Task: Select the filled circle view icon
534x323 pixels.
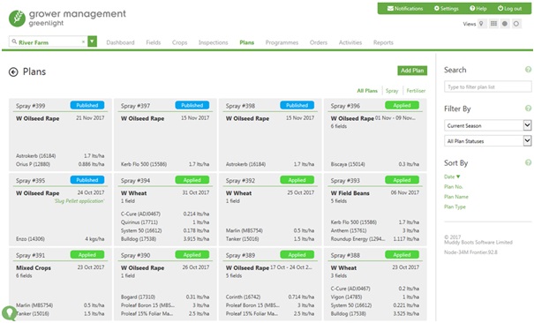Action: click(505, 24)
